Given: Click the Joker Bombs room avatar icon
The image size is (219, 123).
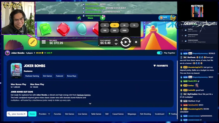Looking at the screenshot, I should (x=7, y=53).
